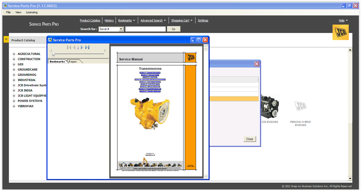Viewport: 361px width, 190px height.
Task: Open the Serial # search type dropdown
Action: point(111,29)
